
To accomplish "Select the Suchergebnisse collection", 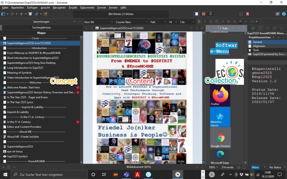I will tap(41, 27).
